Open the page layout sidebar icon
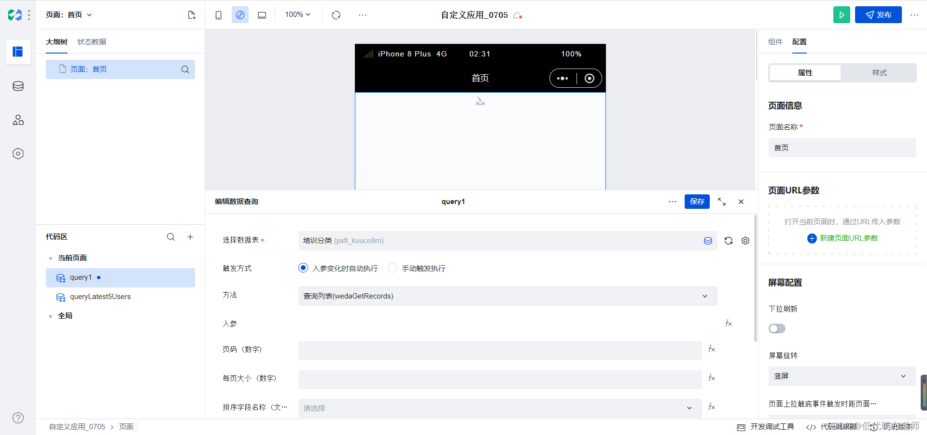 click(18, 52)
